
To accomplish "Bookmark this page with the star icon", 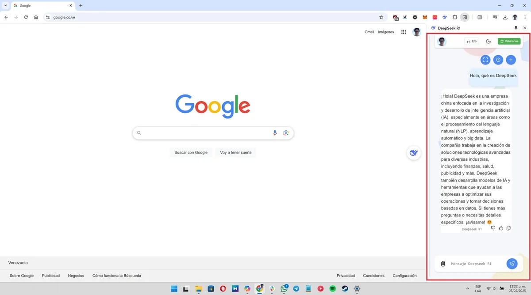I will (381, 17).
